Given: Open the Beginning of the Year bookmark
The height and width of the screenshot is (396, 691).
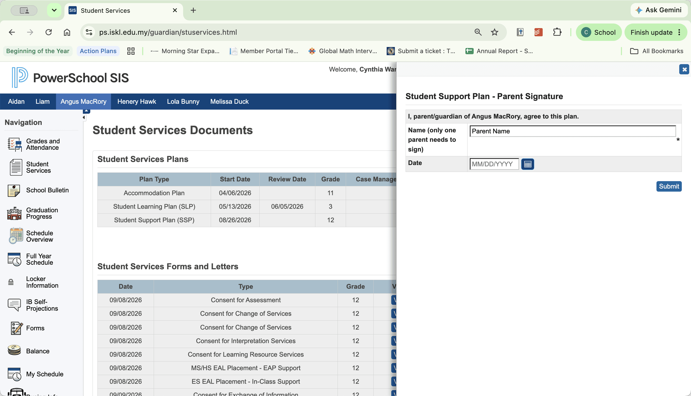Looking at the screenshot, I should (38, 51).
